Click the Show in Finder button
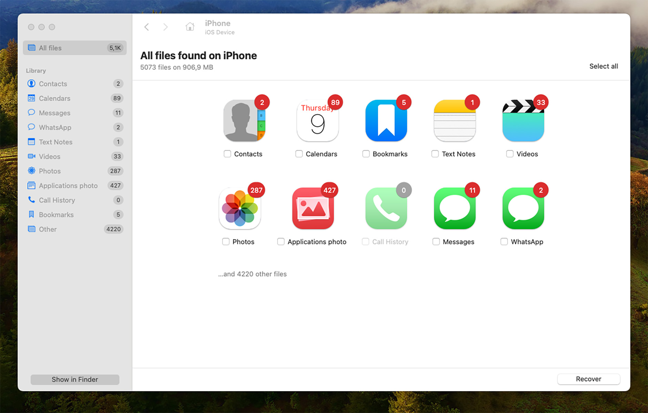648x413 pixels. coord(75,379)
